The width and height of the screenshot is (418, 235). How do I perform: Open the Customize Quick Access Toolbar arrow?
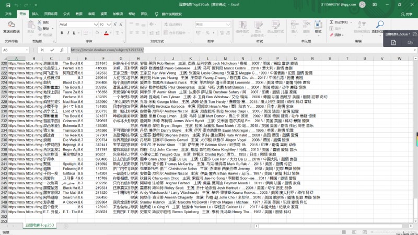(36, 5)
